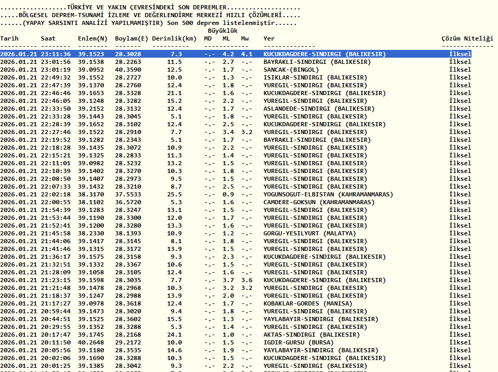The height and width of the screenshot is (372, 498).
Task: Click the İlksel label on the top row
Action: click(x=460, y=54)
